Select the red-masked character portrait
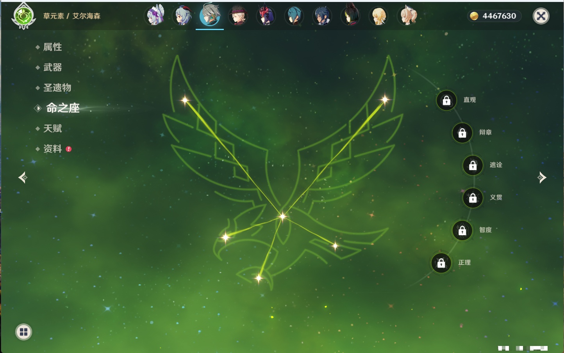 click(266, 16)
